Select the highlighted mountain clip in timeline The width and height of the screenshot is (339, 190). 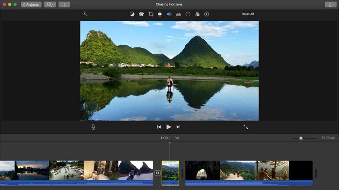pos(170,173)
